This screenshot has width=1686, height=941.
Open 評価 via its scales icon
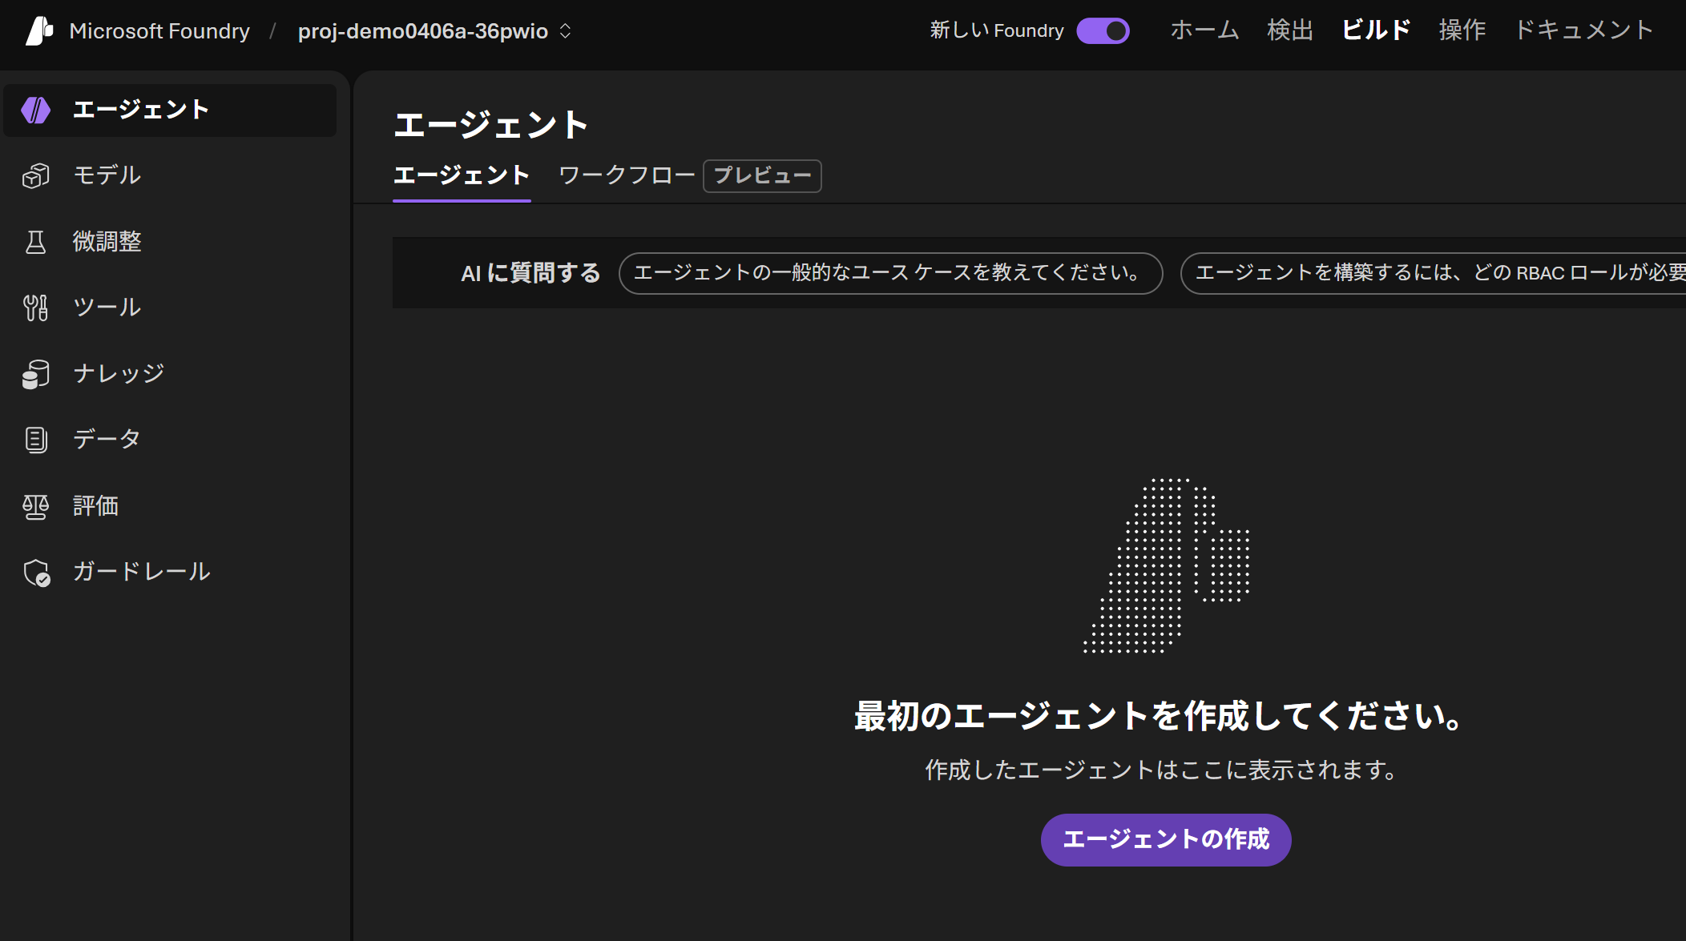click(36, 506)
